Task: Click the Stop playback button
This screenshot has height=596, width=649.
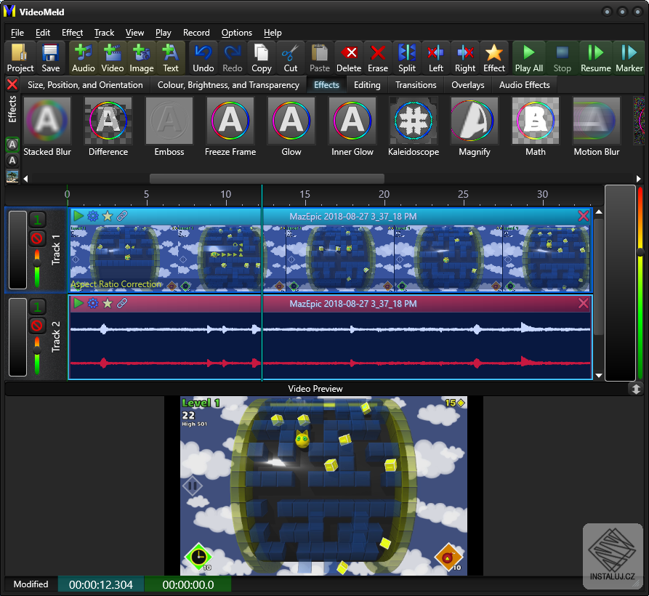Action: pos(562,58)
